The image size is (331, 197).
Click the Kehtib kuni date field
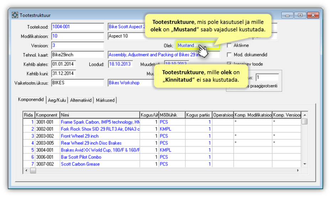pos(64,73)
